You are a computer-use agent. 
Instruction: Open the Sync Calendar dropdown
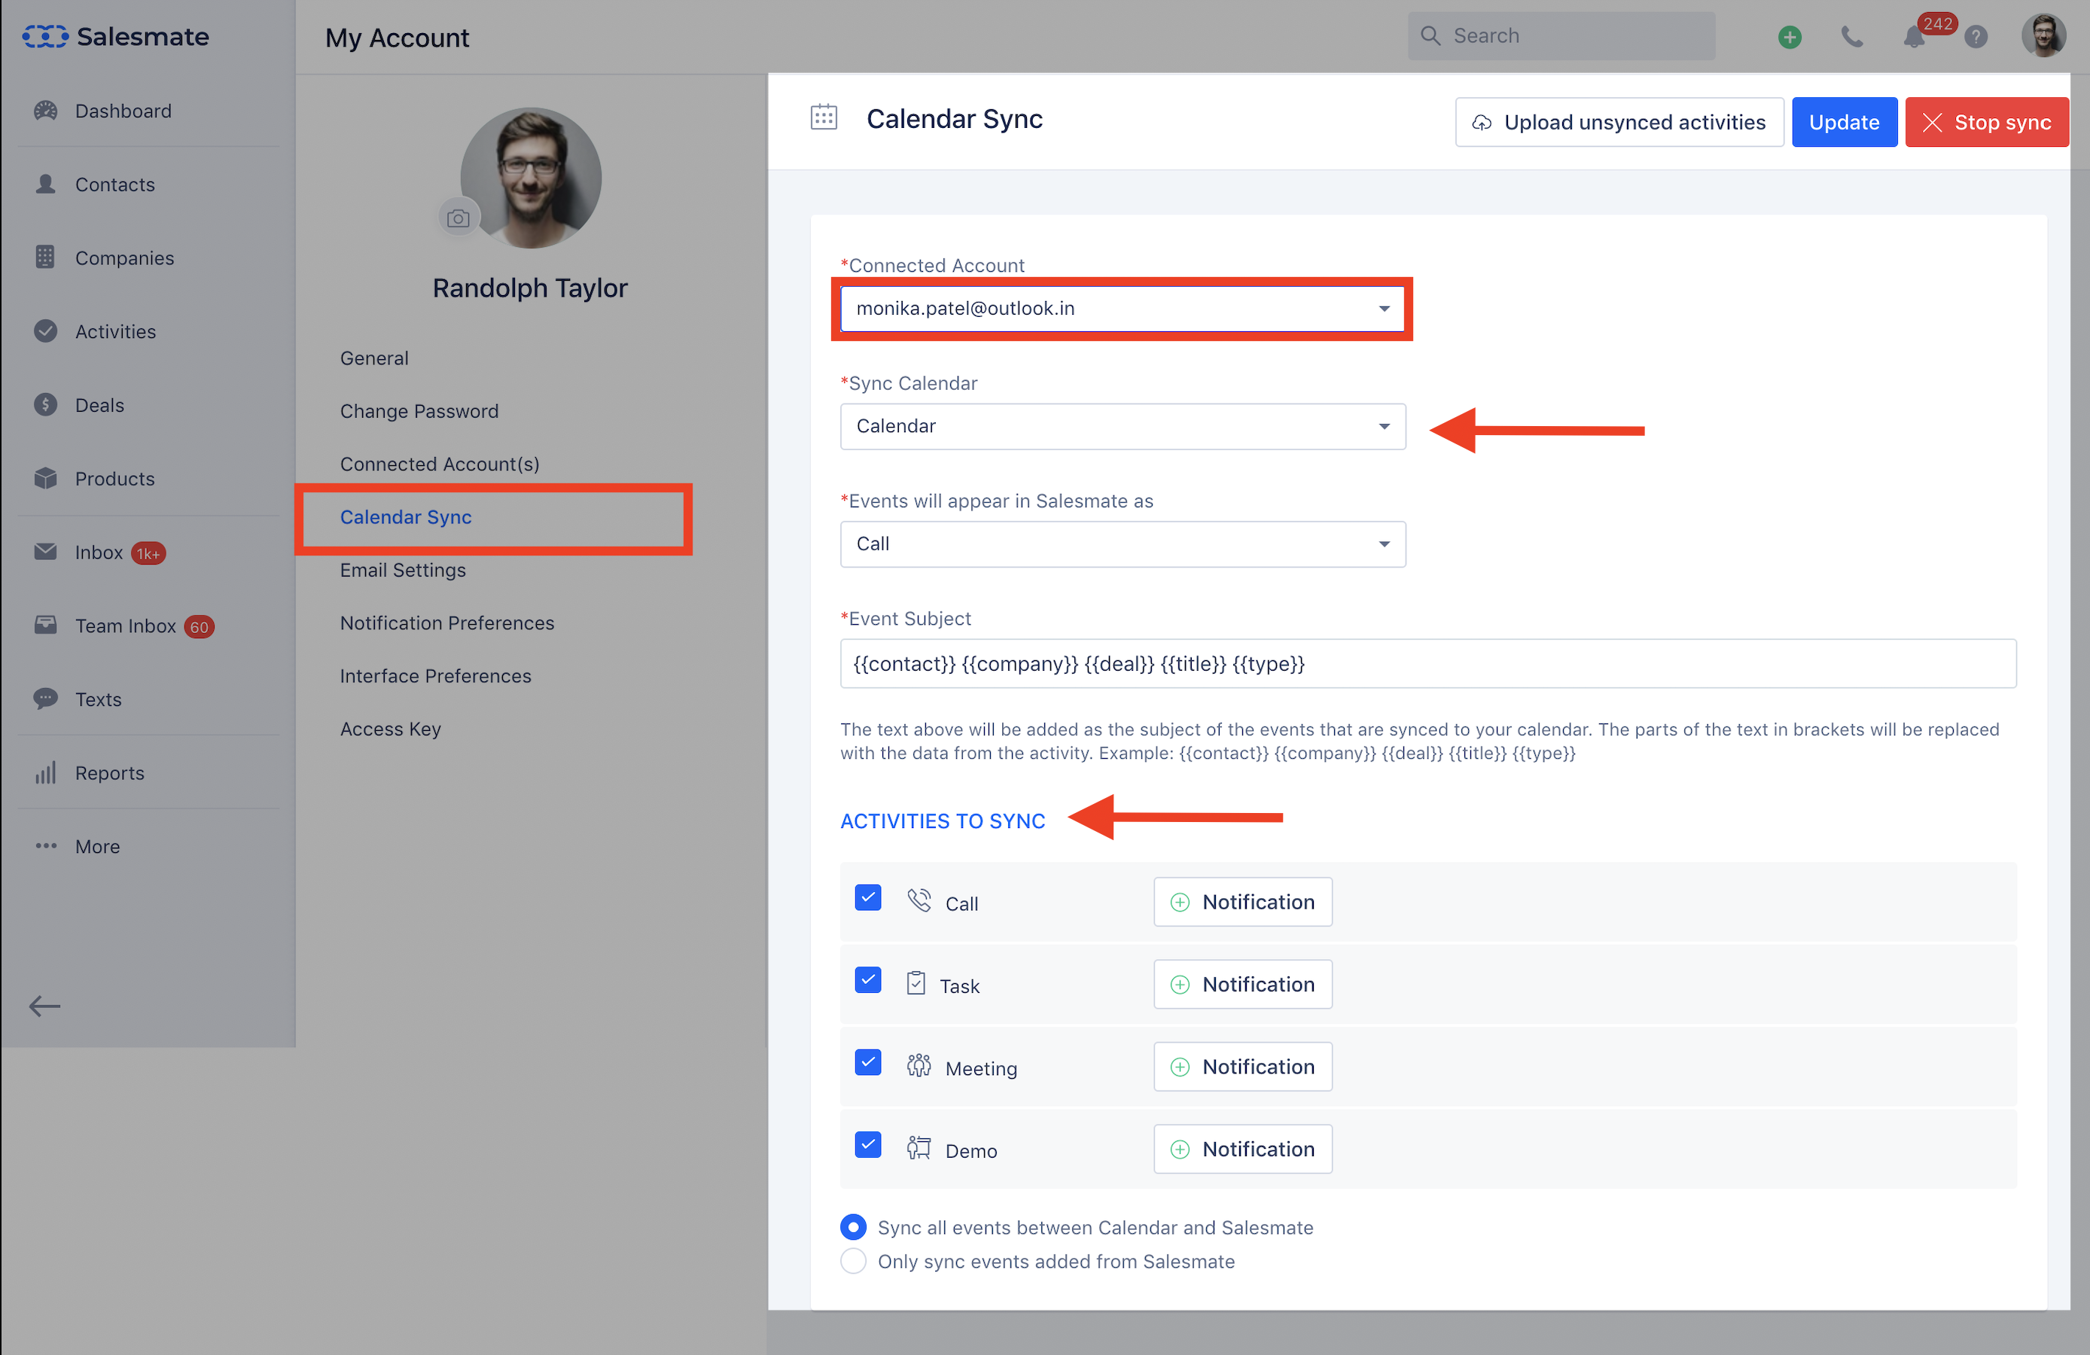pyautogui.click(x=1123, y=427)
